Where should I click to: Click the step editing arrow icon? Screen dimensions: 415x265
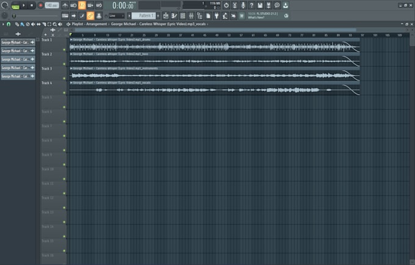74,16
